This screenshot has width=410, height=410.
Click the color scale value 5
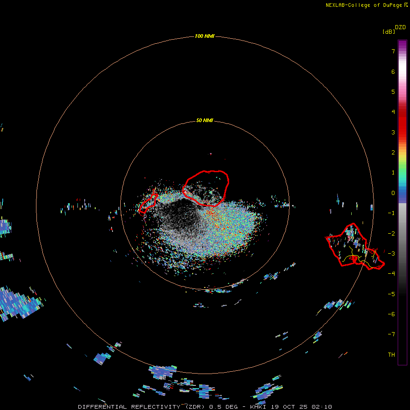pyautogui.click(x=393, y=92)
